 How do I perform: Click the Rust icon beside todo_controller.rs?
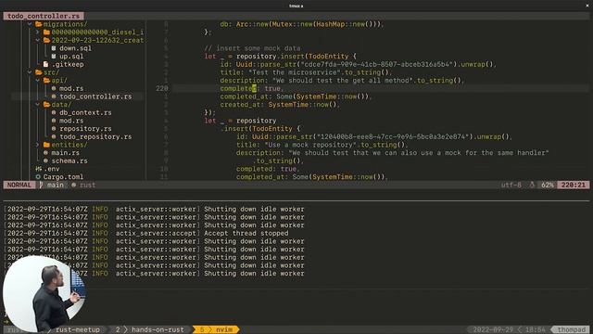click(x=54, y=96)
